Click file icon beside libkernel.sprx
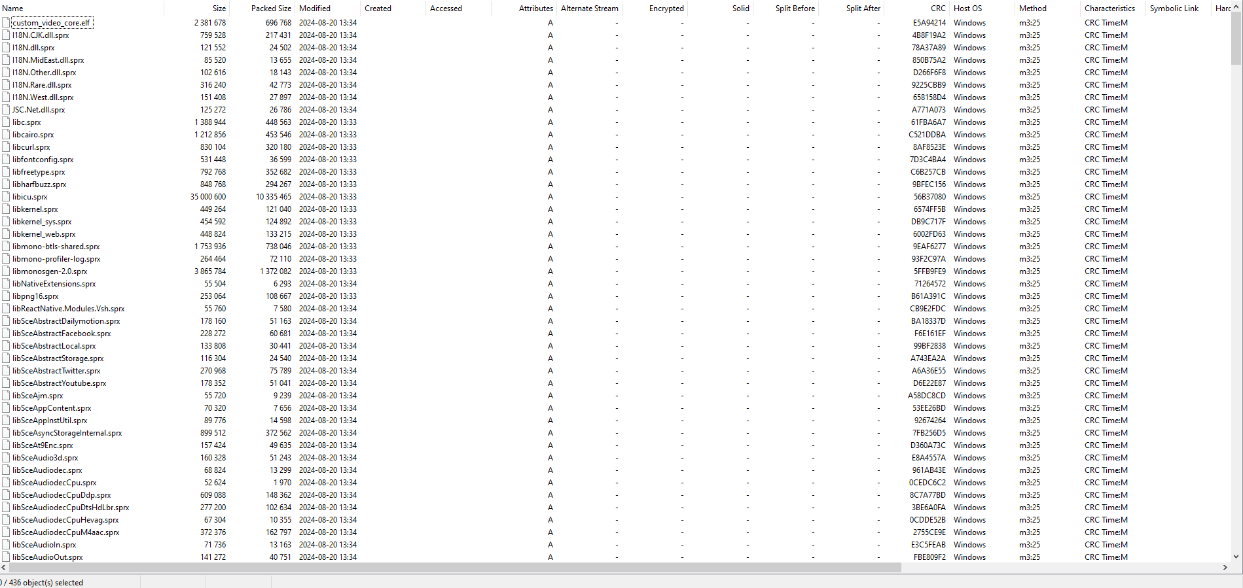The width and height of the screenshot is (1243, 588). (6, 209)
